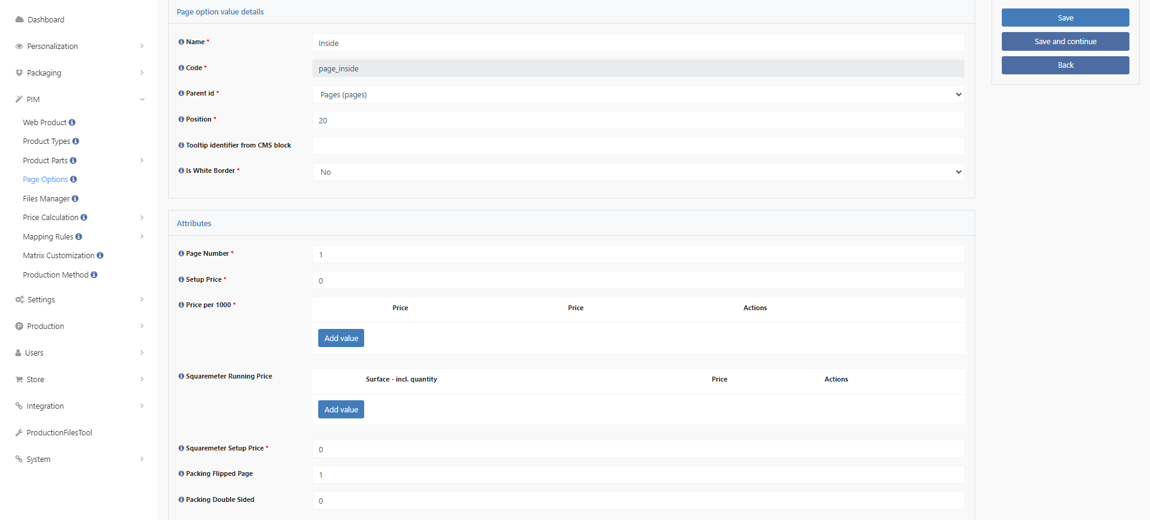Image resolution: width=1150 pixels, height=520 pixels.
Task: Click info icon next to Product Parts
Action: coord(73,160)
